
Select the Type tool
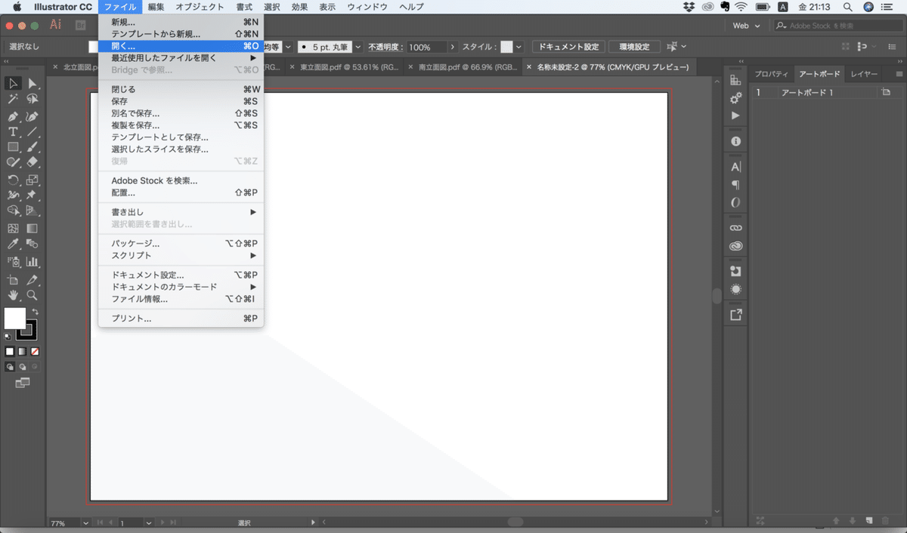(x=13, y=131)
